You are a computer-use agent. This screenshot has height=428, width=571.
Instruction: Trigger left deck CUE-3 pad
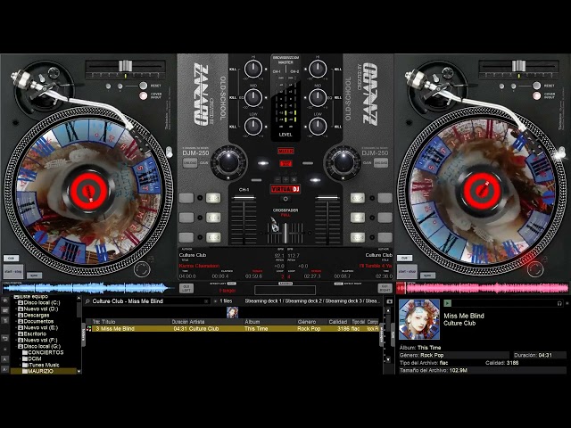click(213, 237)
